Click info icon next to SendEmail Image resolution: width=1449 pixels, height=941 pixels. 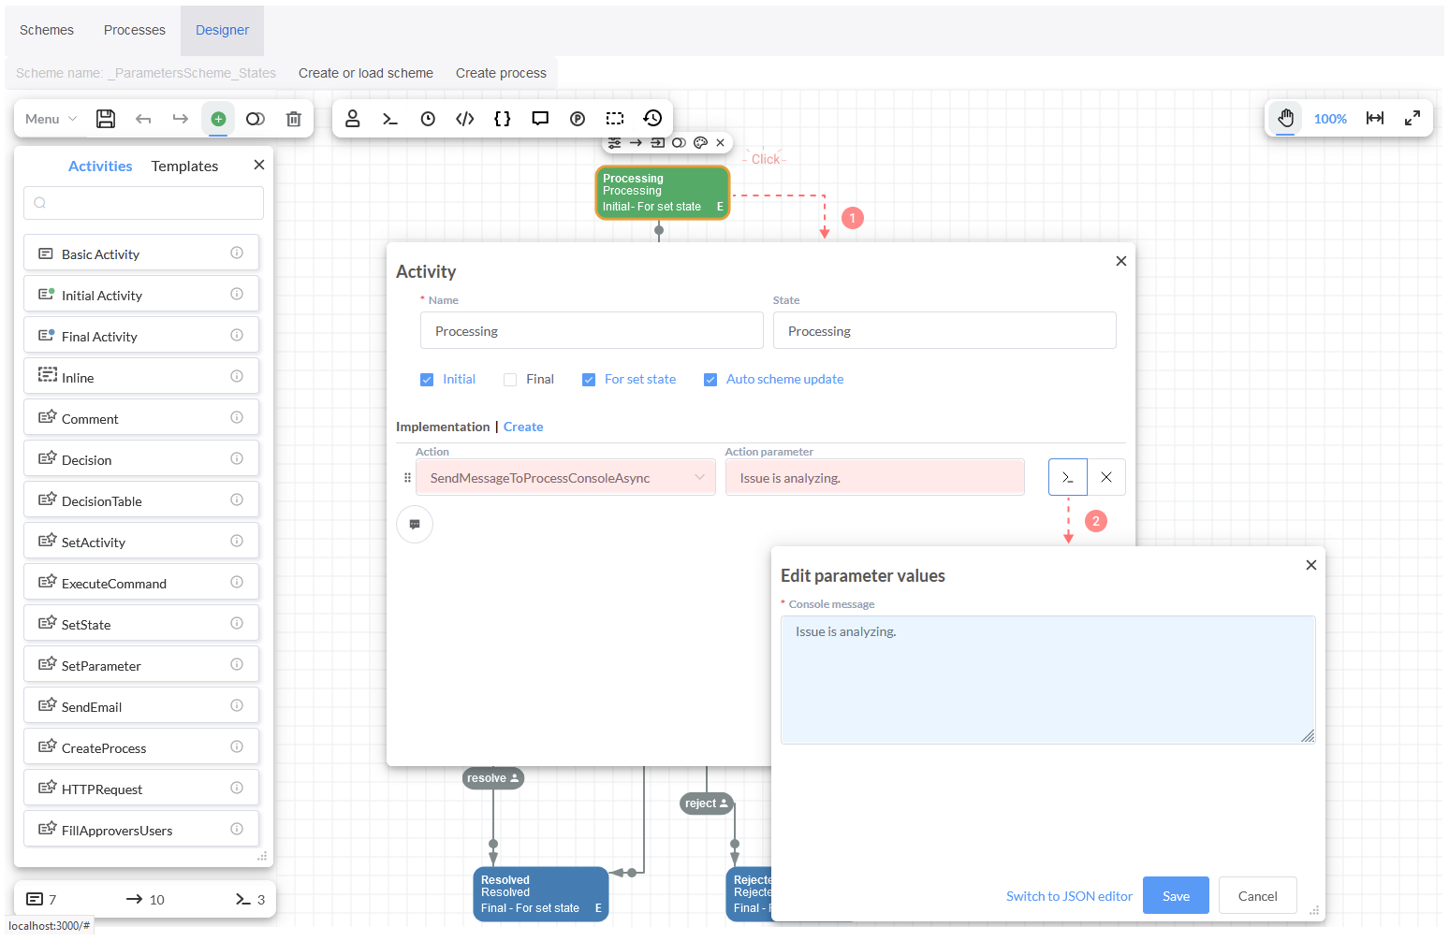point(237,705)
